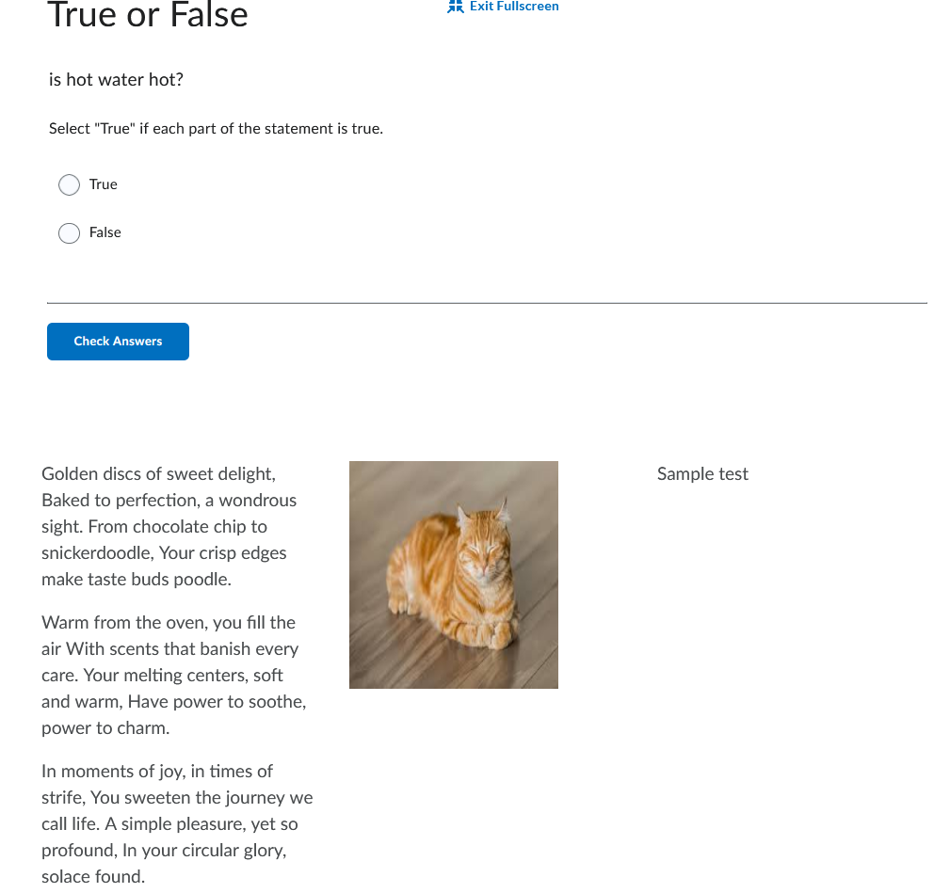Screen dimensions: 934x893
Task: Click the "True or False" heading
Action: point(148,14)
